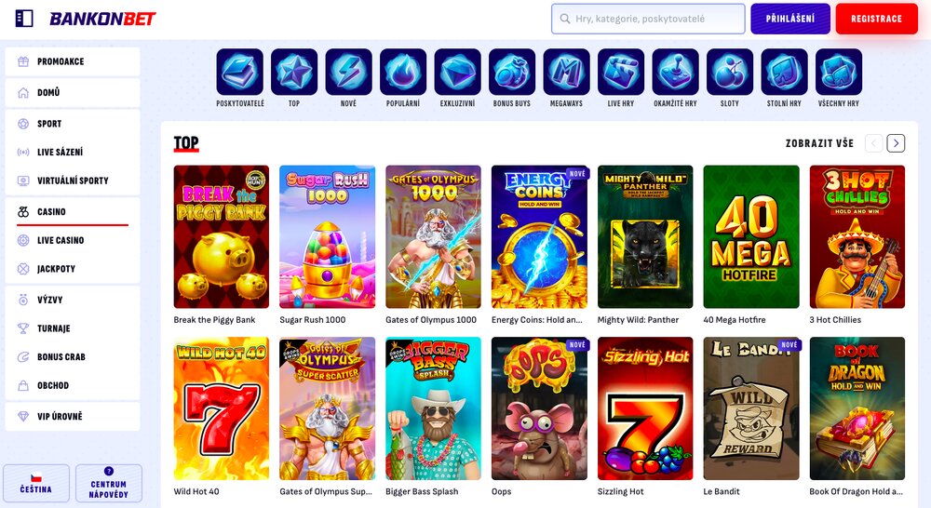
Task: Collapse the sidebar with the panel icon
Action: (x=24, y=19)
